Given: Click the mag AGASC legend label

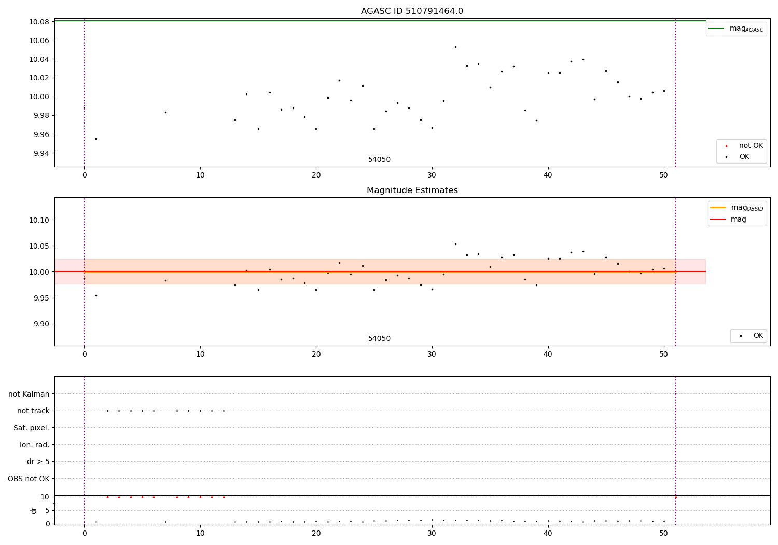Looking at the screenshot, I should pyautogui.click(x=746, y=29).
